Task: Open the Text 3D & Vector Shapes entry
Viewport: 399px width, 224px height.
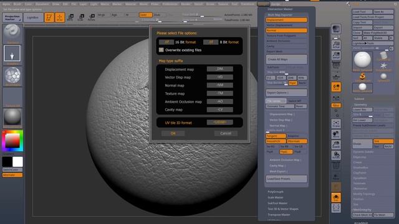Action: pyautogui.click(x=283, y=209)
